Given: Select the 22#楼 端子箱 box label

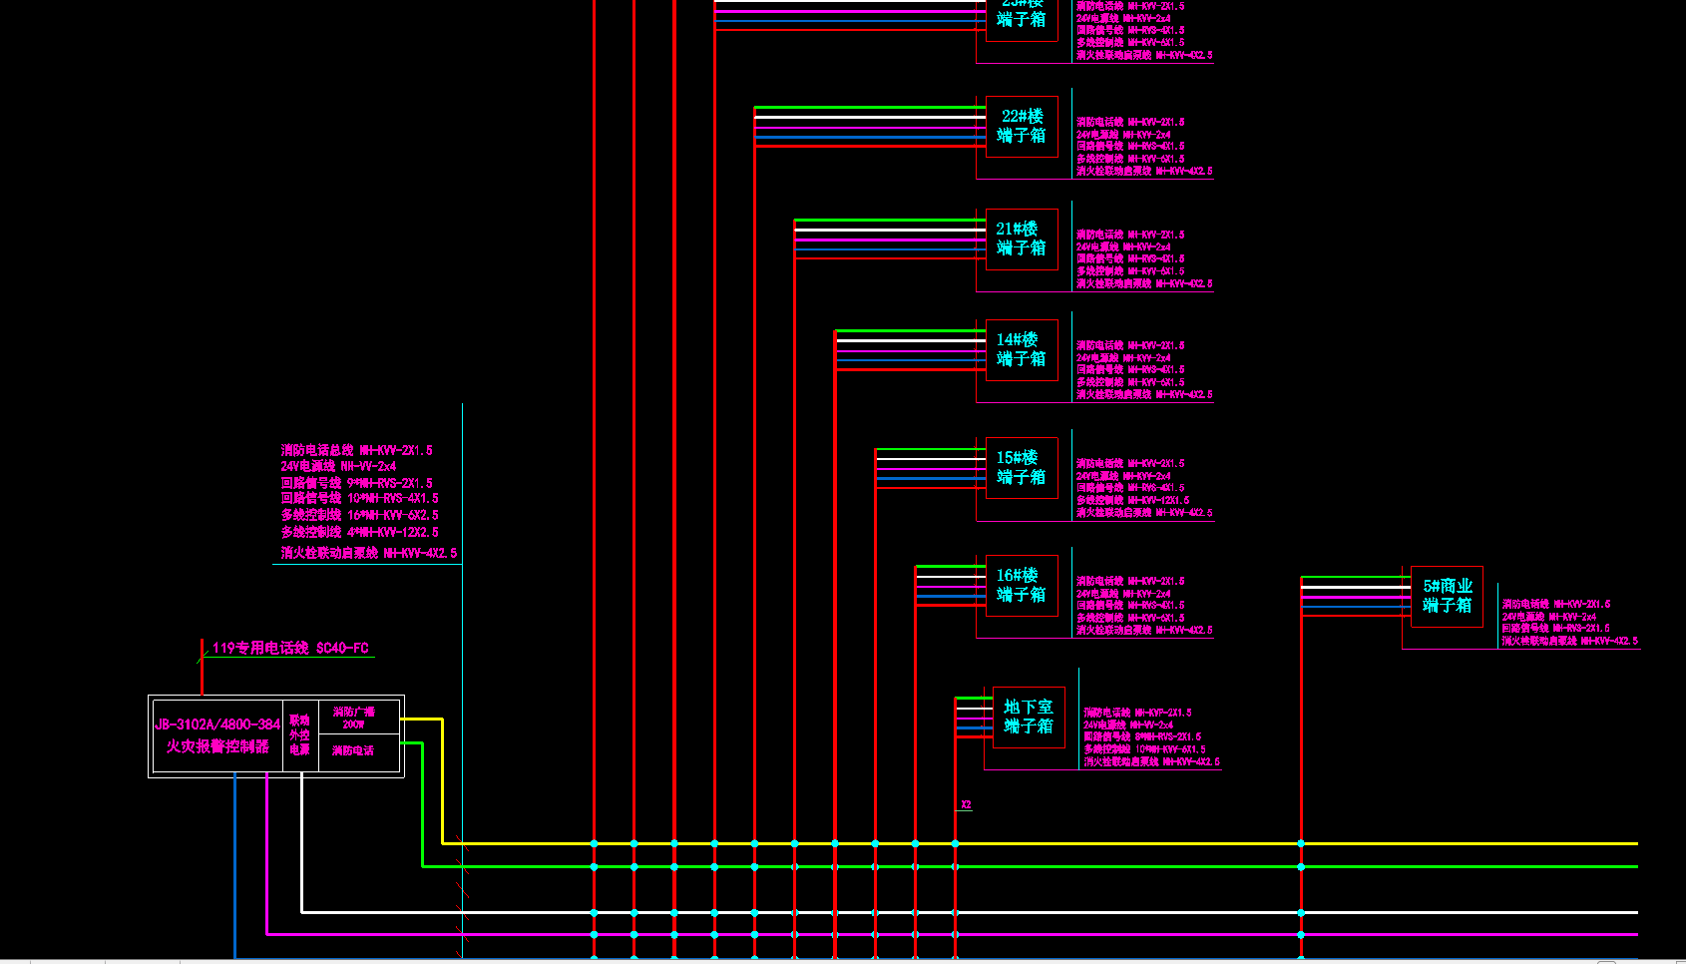Looking at the screenshot, I should 1022,126.
